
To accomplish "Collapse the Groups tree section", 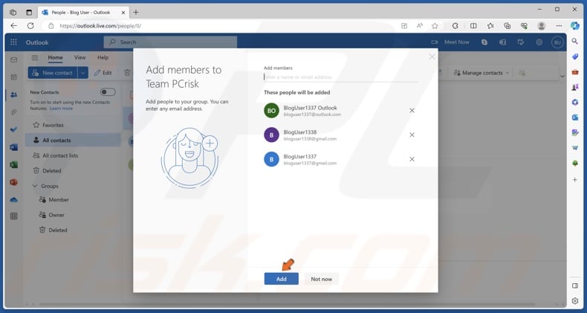I will click(34, 186).
